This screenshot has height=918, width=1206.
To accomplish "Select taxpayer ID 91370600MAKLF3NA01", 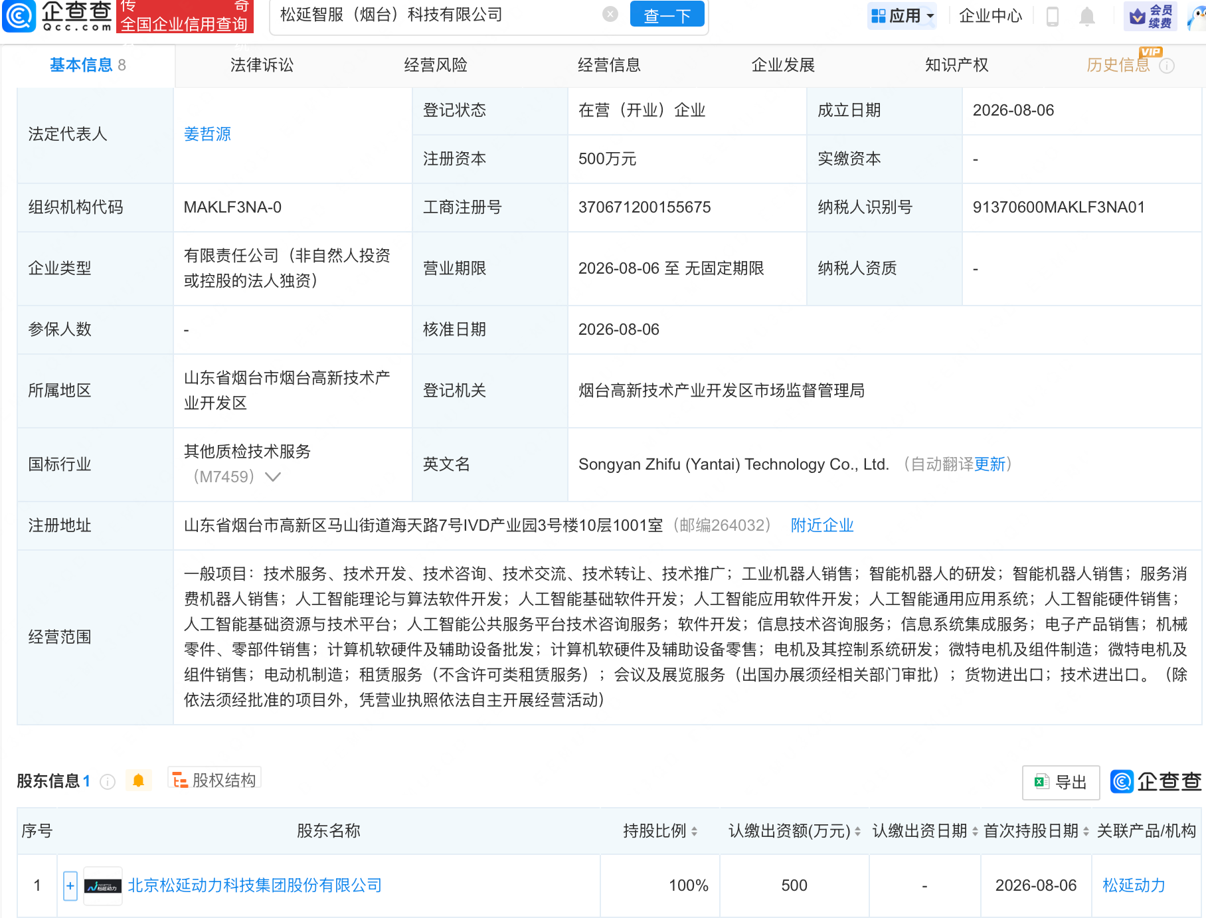I will coord(1059,207).
